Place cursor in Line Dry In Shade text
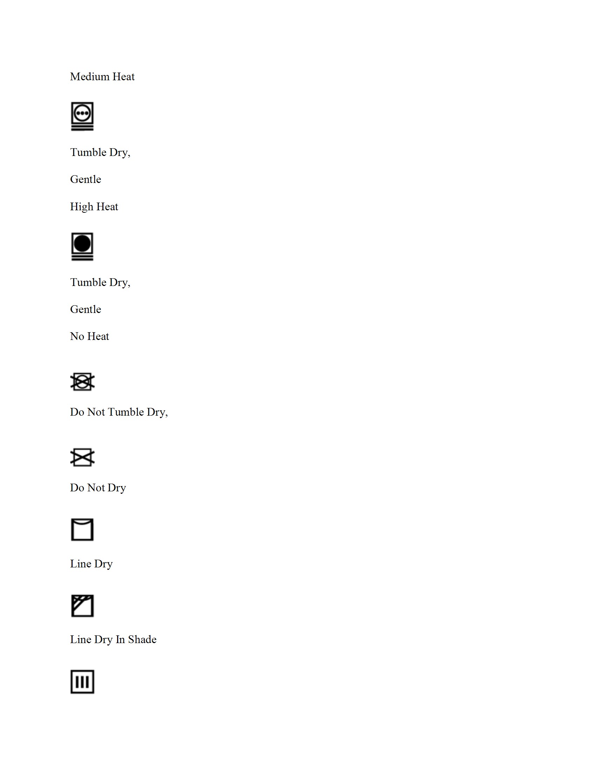Image resolution: width=596 pixels, height=771 pixels. 113,640
